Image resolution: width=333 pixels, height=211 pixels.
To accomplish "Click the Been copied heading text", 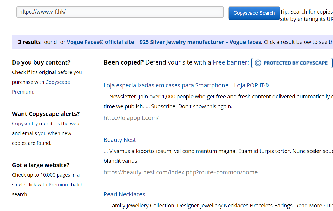I will click(x=123, y=62).
